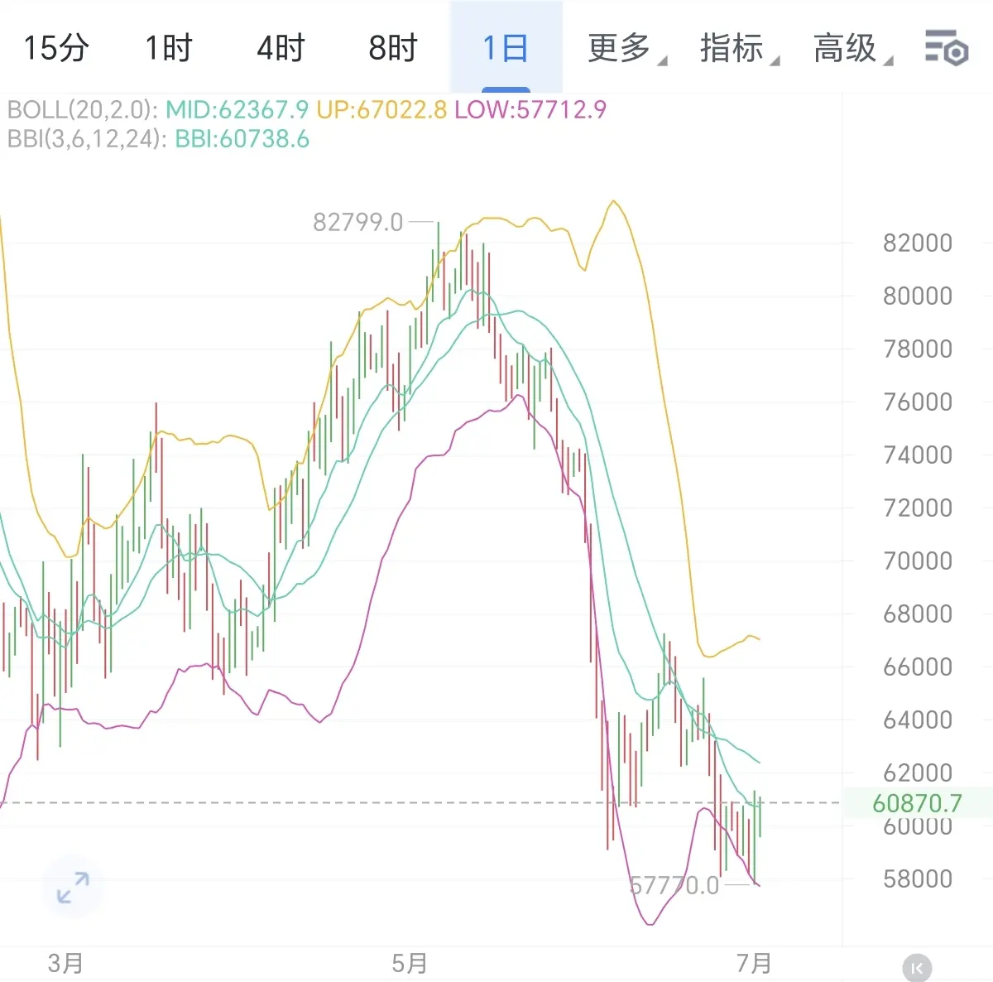Click the 80000 price axis label
Viewport: 993px width, 982px height.
pos(917,296)
